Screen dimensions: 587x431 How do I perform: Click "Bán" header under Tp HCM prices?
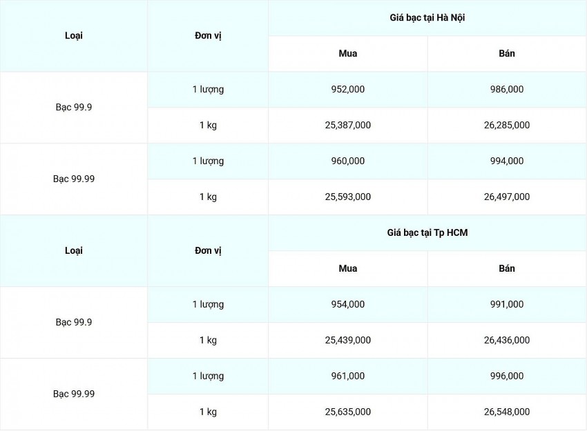[507, 269]
